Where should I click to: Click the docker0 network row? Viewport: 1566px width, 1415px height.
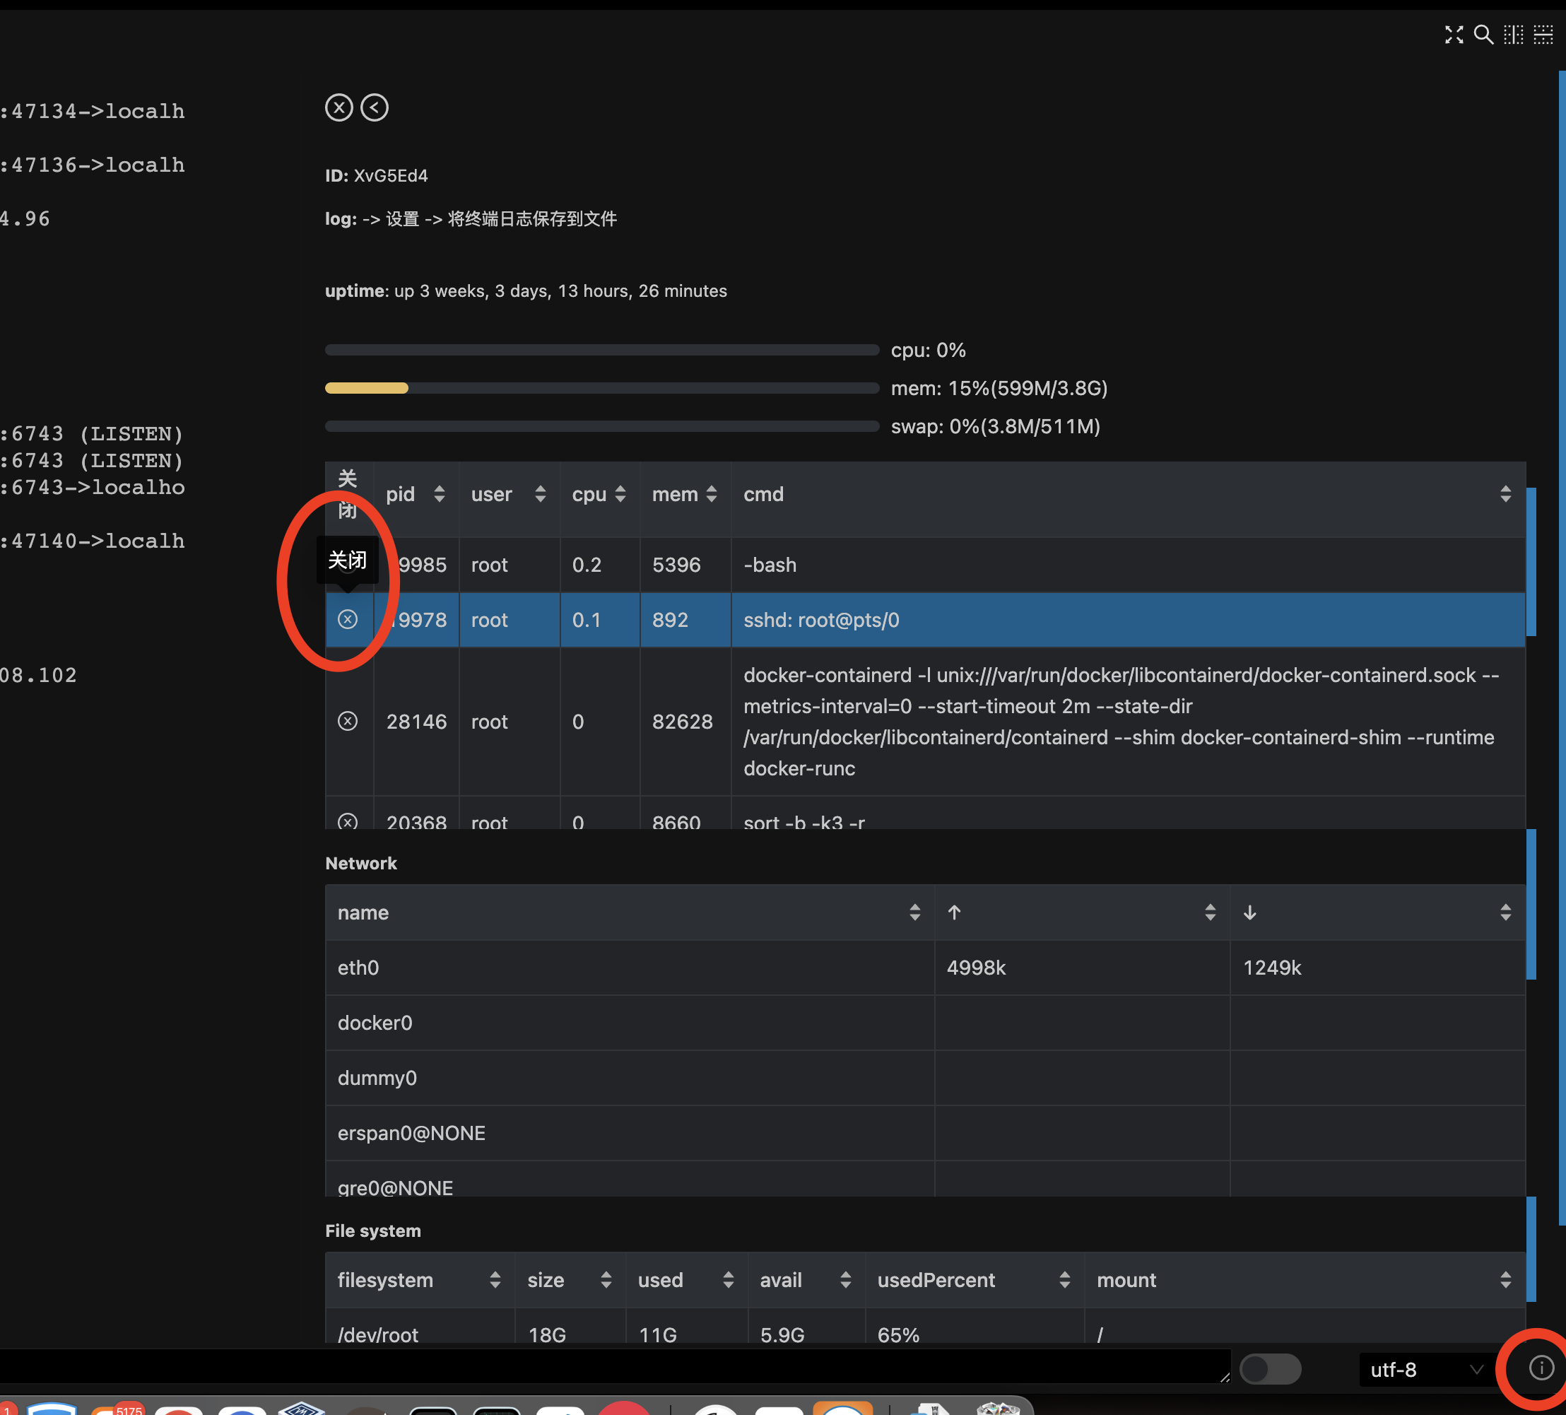[925, 1023]
